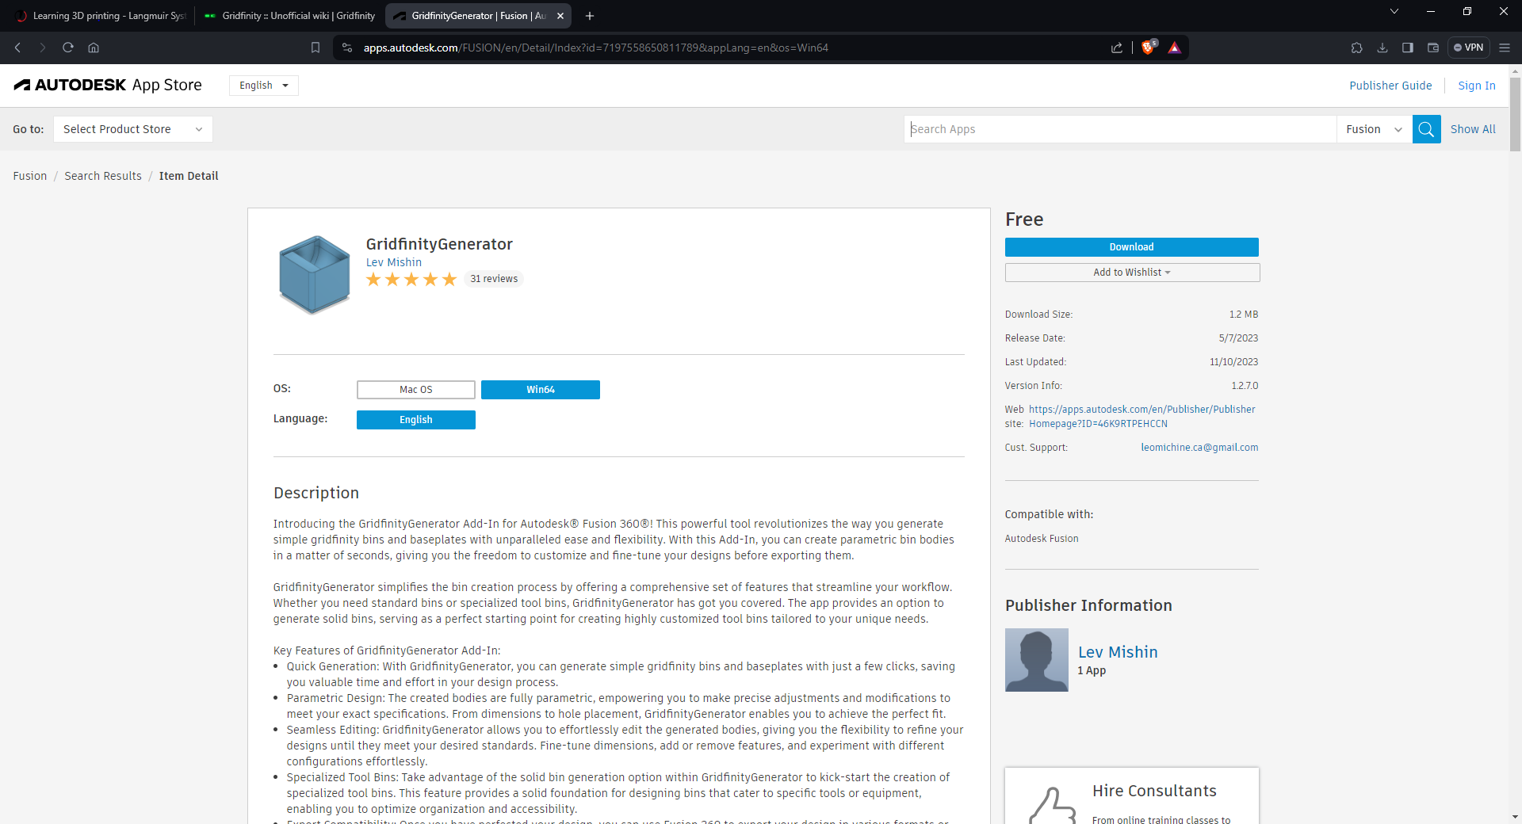Expand the Add to Wishlist dropdown
Screen dimensions: 1522x824
[1131, 273]
